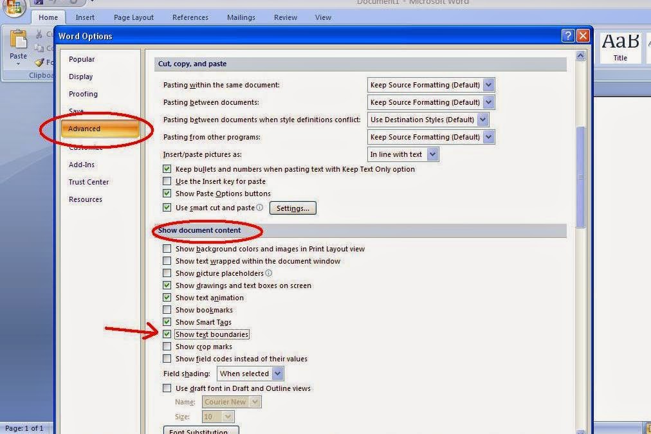Open the Office button menu
Screen dimensions: 651x434
[x=14, y=7]
